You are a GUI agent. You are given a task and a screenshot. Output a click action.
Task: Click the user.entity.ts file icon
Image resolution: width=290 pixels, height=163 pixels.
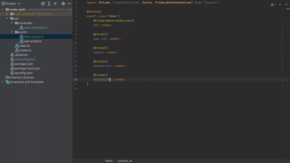[x=21, y=41]
